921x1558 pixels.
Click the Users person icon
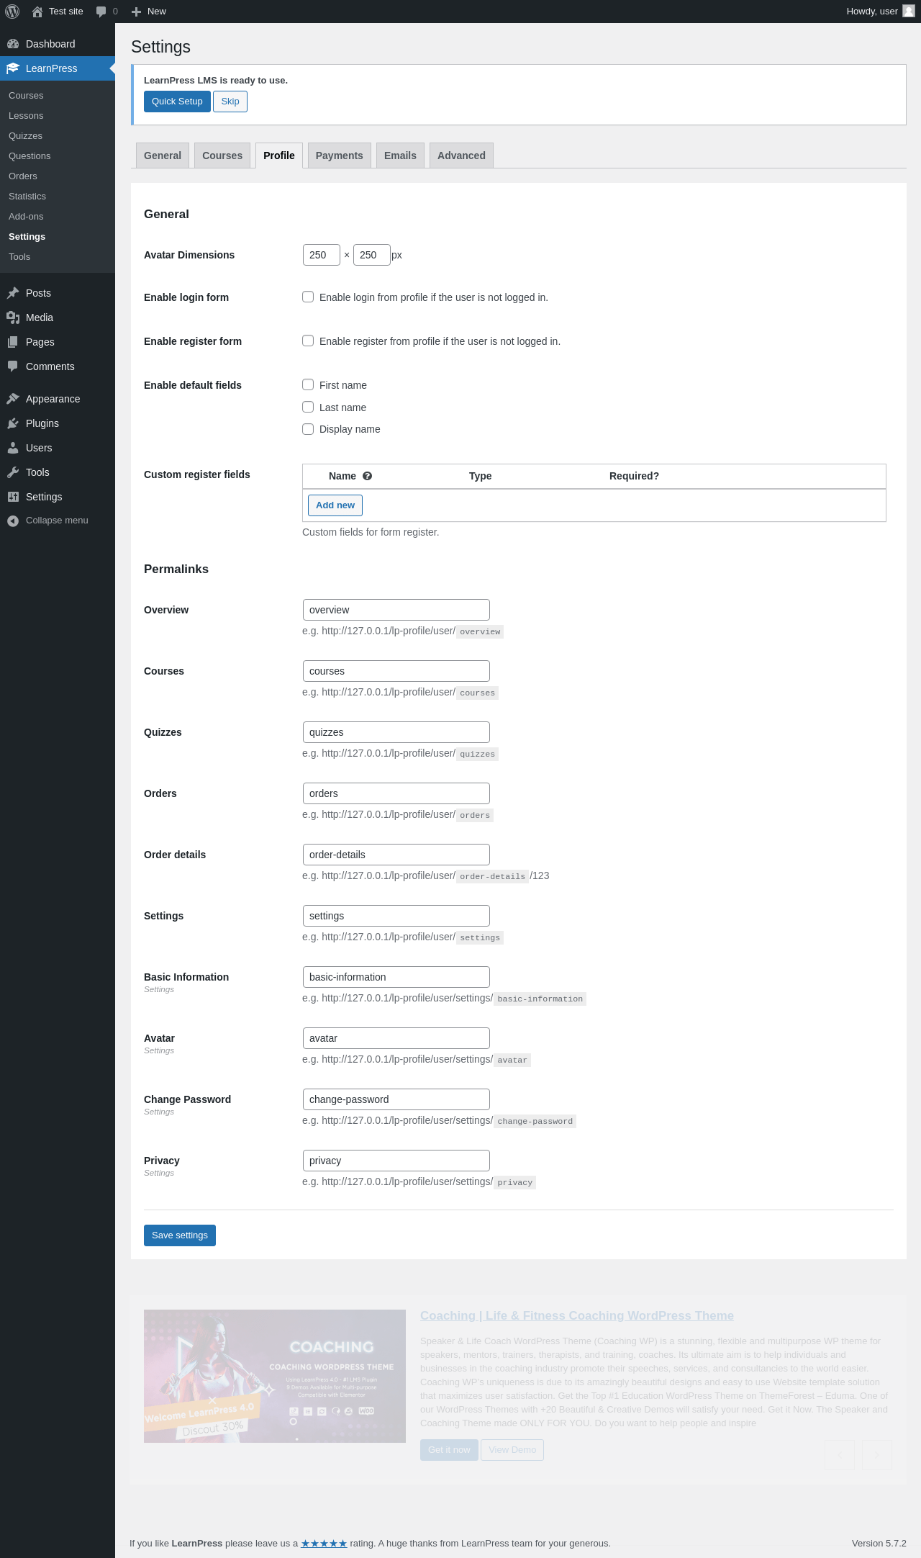click(13, 448)
